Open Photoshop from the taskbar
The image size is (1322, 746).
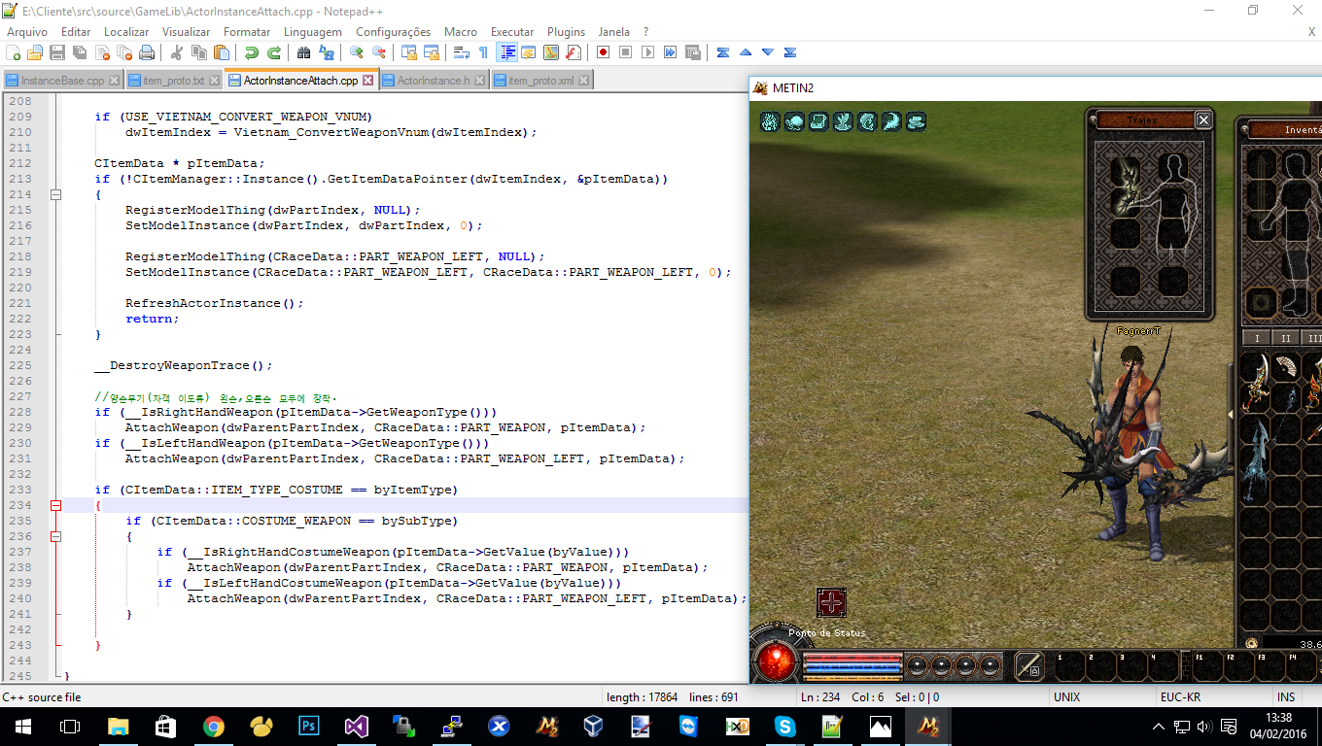[308, 727]
